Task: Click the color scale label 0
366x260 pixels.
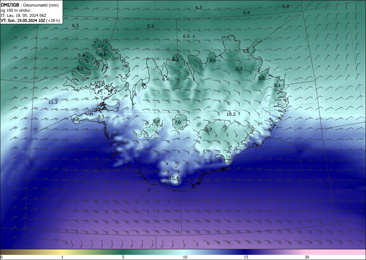Action: 2,257
